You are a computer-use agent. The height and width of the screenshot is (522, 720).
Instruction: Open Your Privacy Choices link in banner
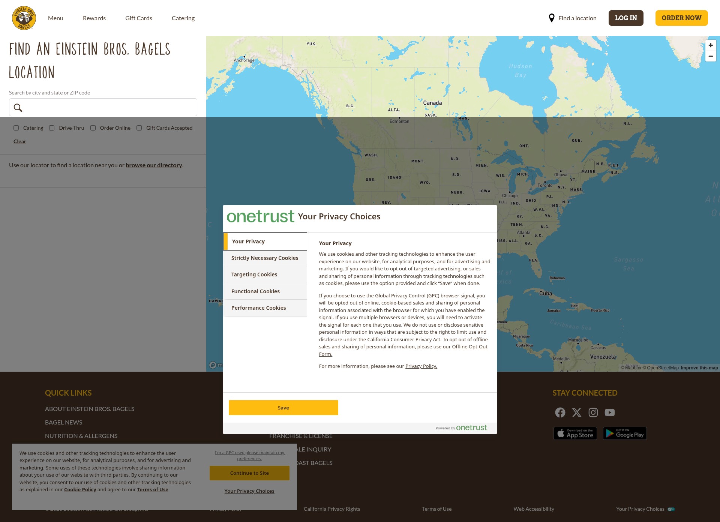[249, 491]
